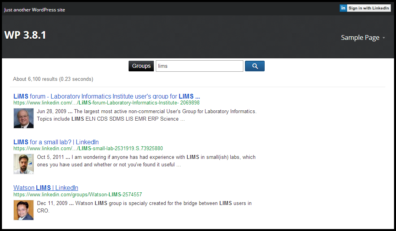Go to the WP 3.8.1 site title
This screenshot has height=231, width=396.
[25, 35]
